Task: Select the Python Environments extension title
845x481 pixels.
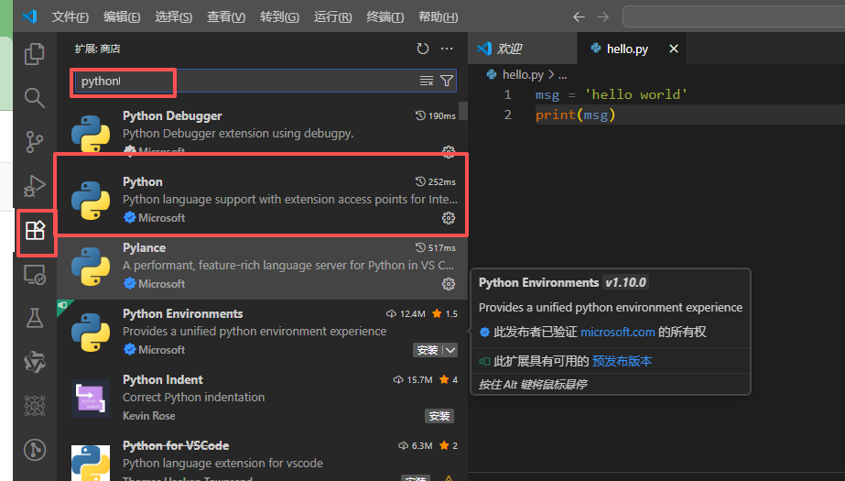Action: [x=183, y=314]
